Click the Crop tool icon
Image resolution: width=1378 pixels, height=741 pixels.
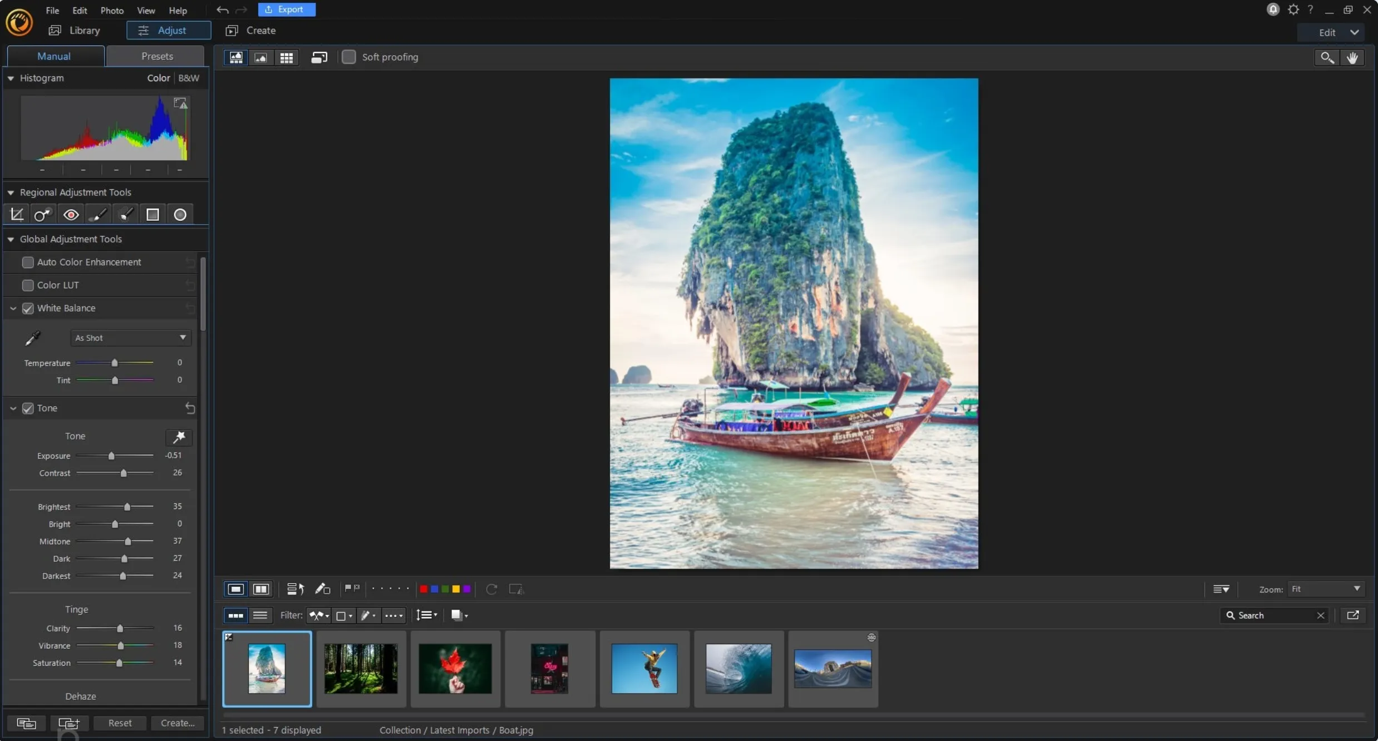(16, 214)
